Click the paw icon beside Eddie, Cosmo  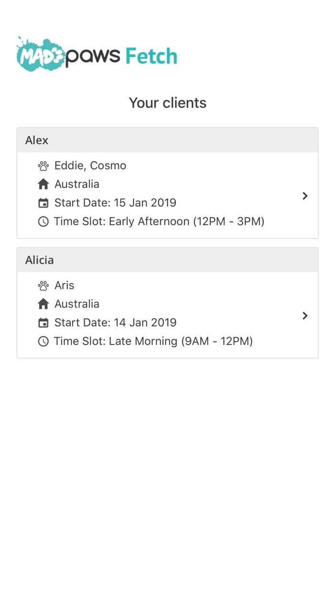coord(43,166)
